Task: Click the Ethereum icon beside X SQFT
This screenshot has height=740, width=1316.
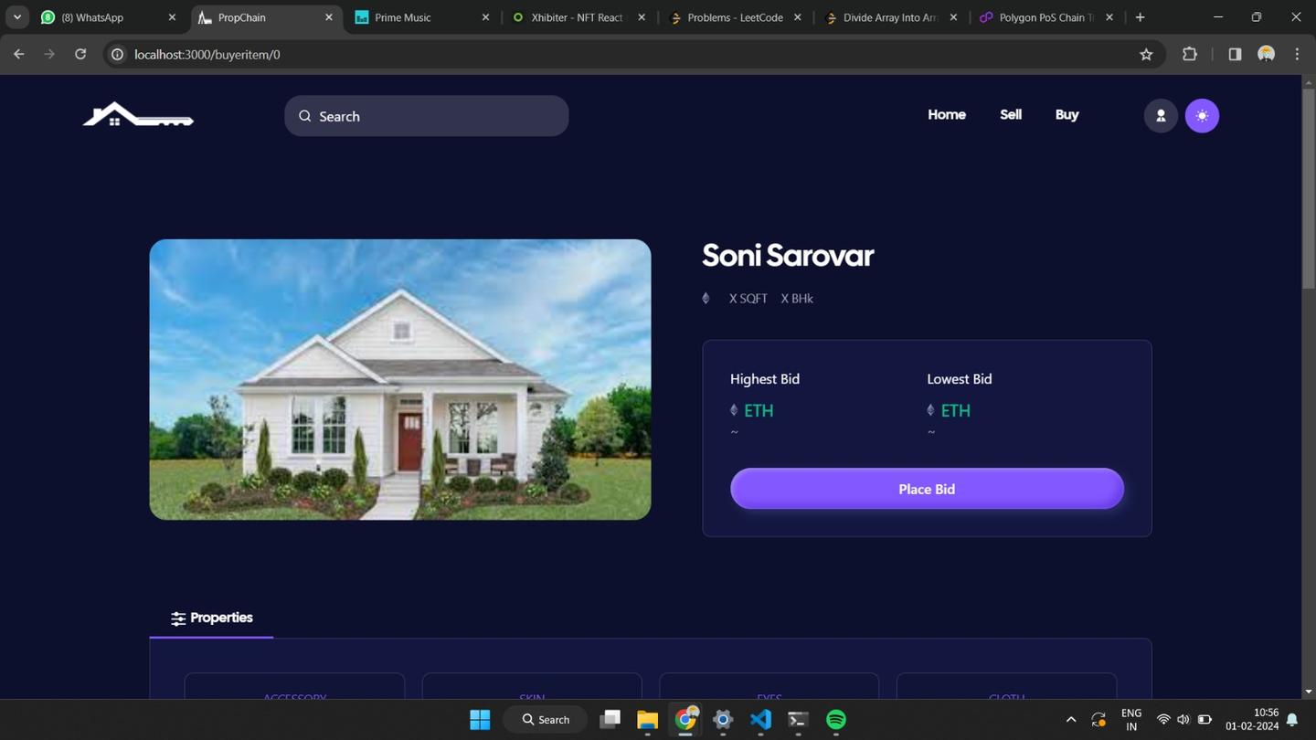Action: [706, 298]
